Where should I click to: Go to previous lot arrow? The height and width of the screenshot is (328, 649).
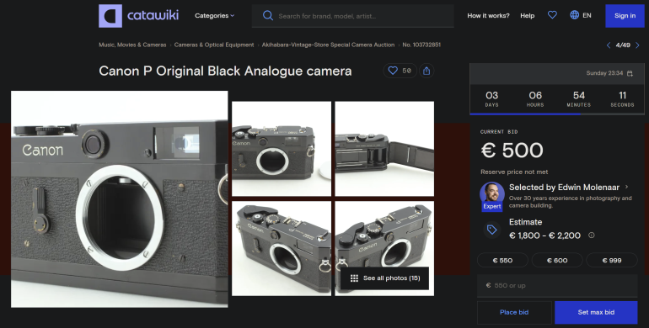(609, 45)
